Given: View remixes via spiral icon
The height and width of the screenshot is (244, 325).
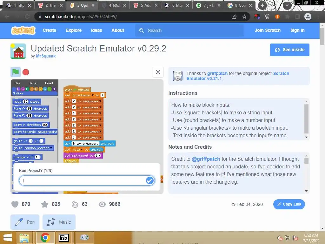Looking at the screenshot, I should [x=75, y=204].
